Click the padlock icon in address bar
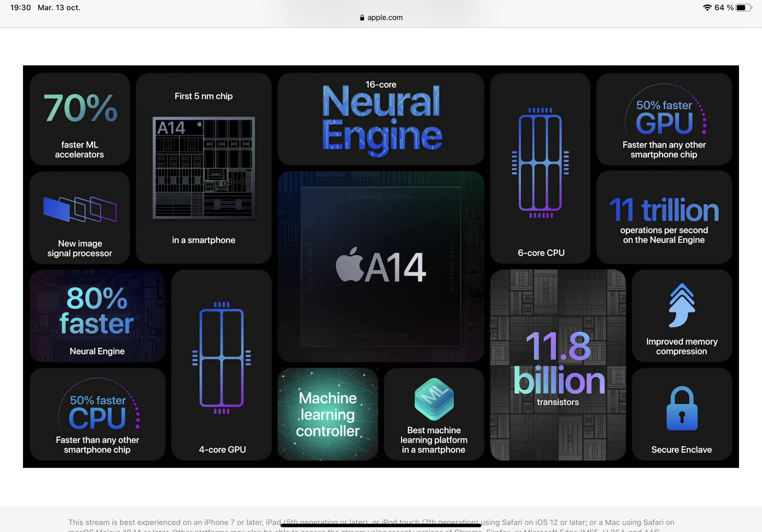Image resolution: width=762 pixels, height=532 pixels. [362, 18]
